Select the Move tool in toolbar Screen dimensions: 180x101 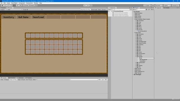click(5, 5)
